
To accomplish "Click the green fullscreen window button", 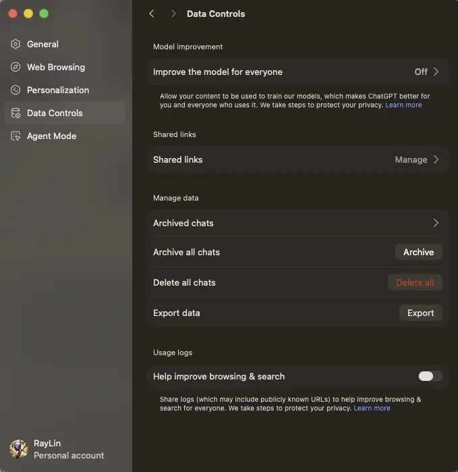I will [44, 14].
